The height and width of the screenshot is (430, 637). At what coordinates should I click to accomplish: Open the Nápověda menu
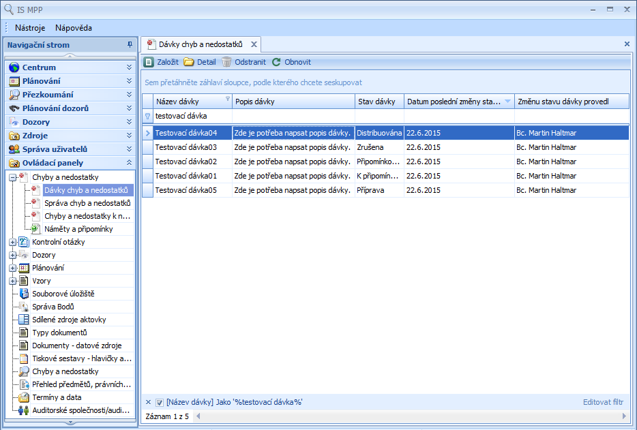[74, 28]
